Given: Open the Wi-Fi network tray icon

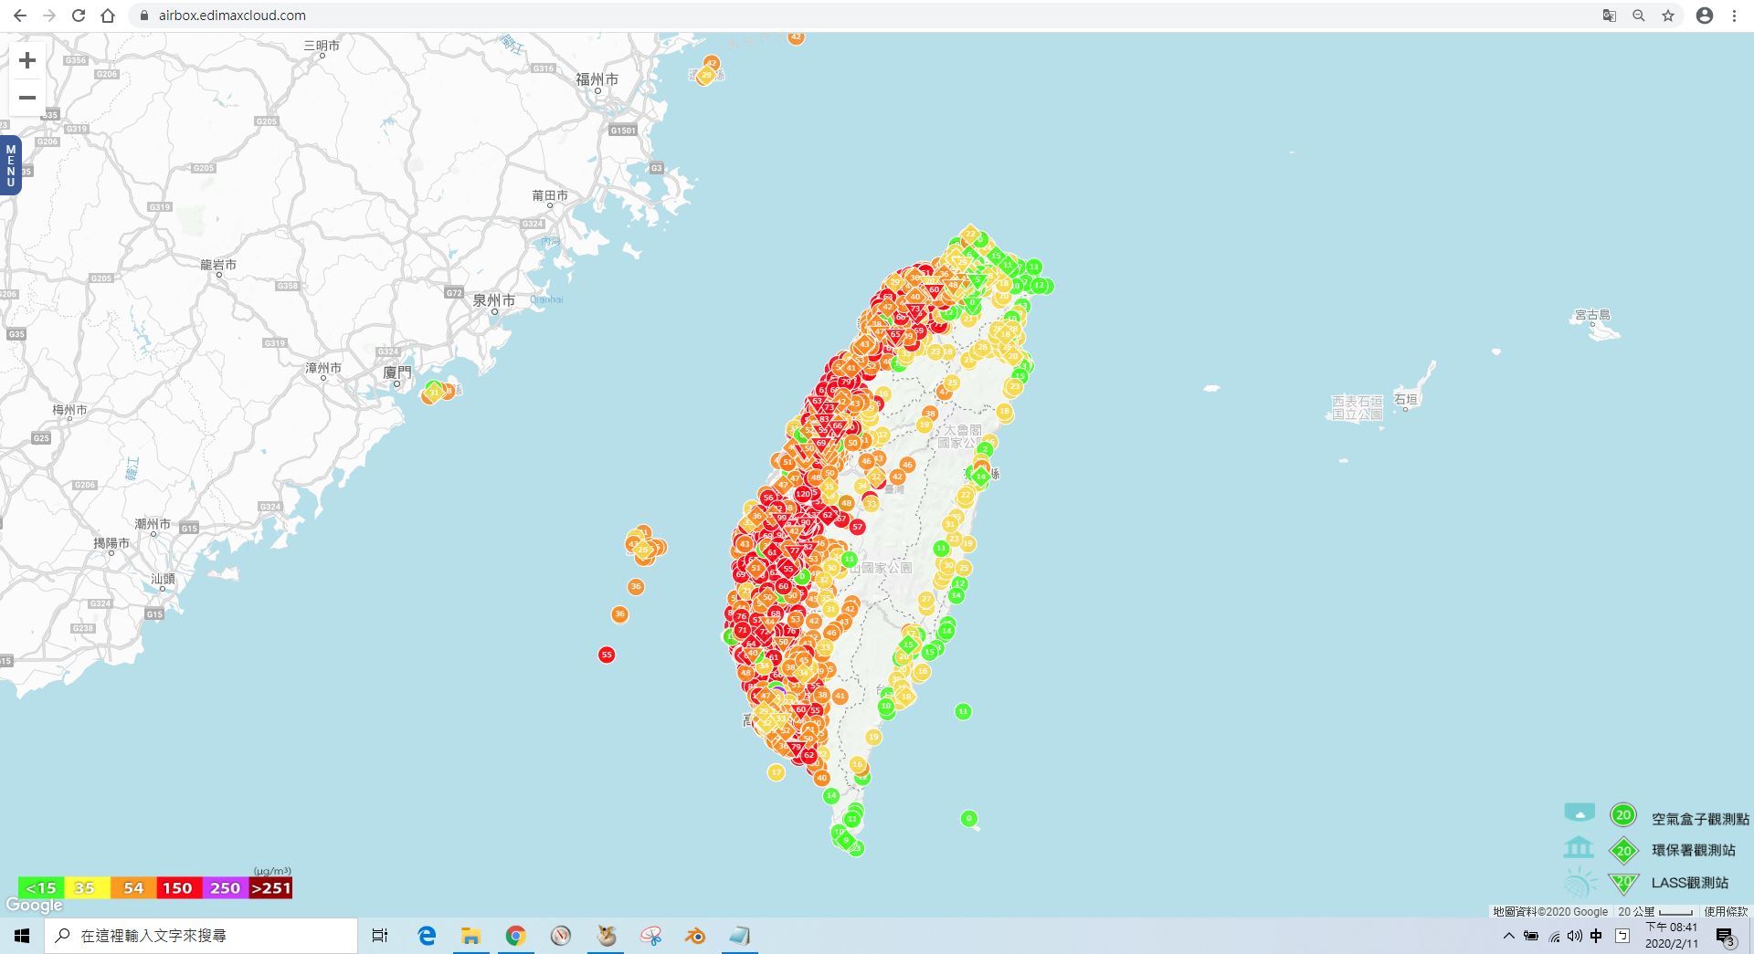Looking at the screenshot, I should pos(1554,936).
